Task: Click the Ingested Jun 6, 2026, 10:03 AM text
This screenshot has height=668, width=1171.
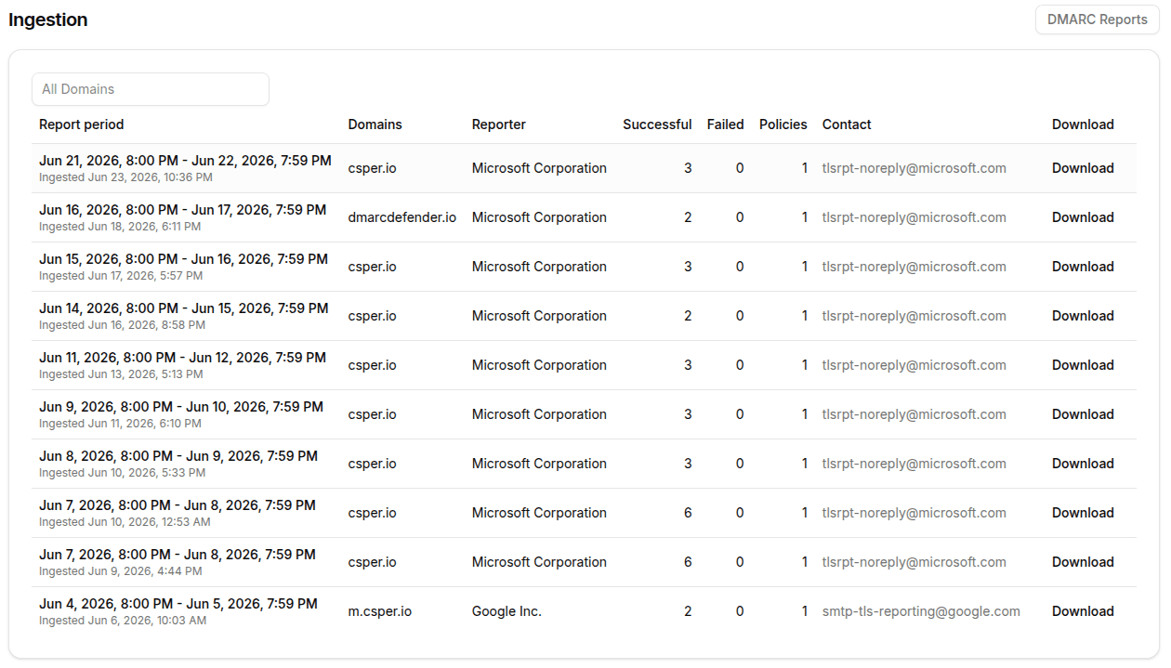Action: tap(123, 621)
